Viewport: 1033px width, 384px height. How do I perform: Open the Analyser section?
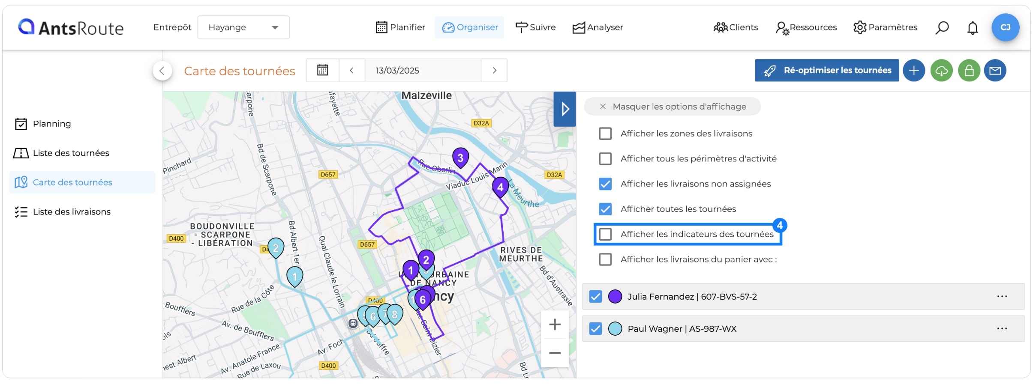point(598,27)
